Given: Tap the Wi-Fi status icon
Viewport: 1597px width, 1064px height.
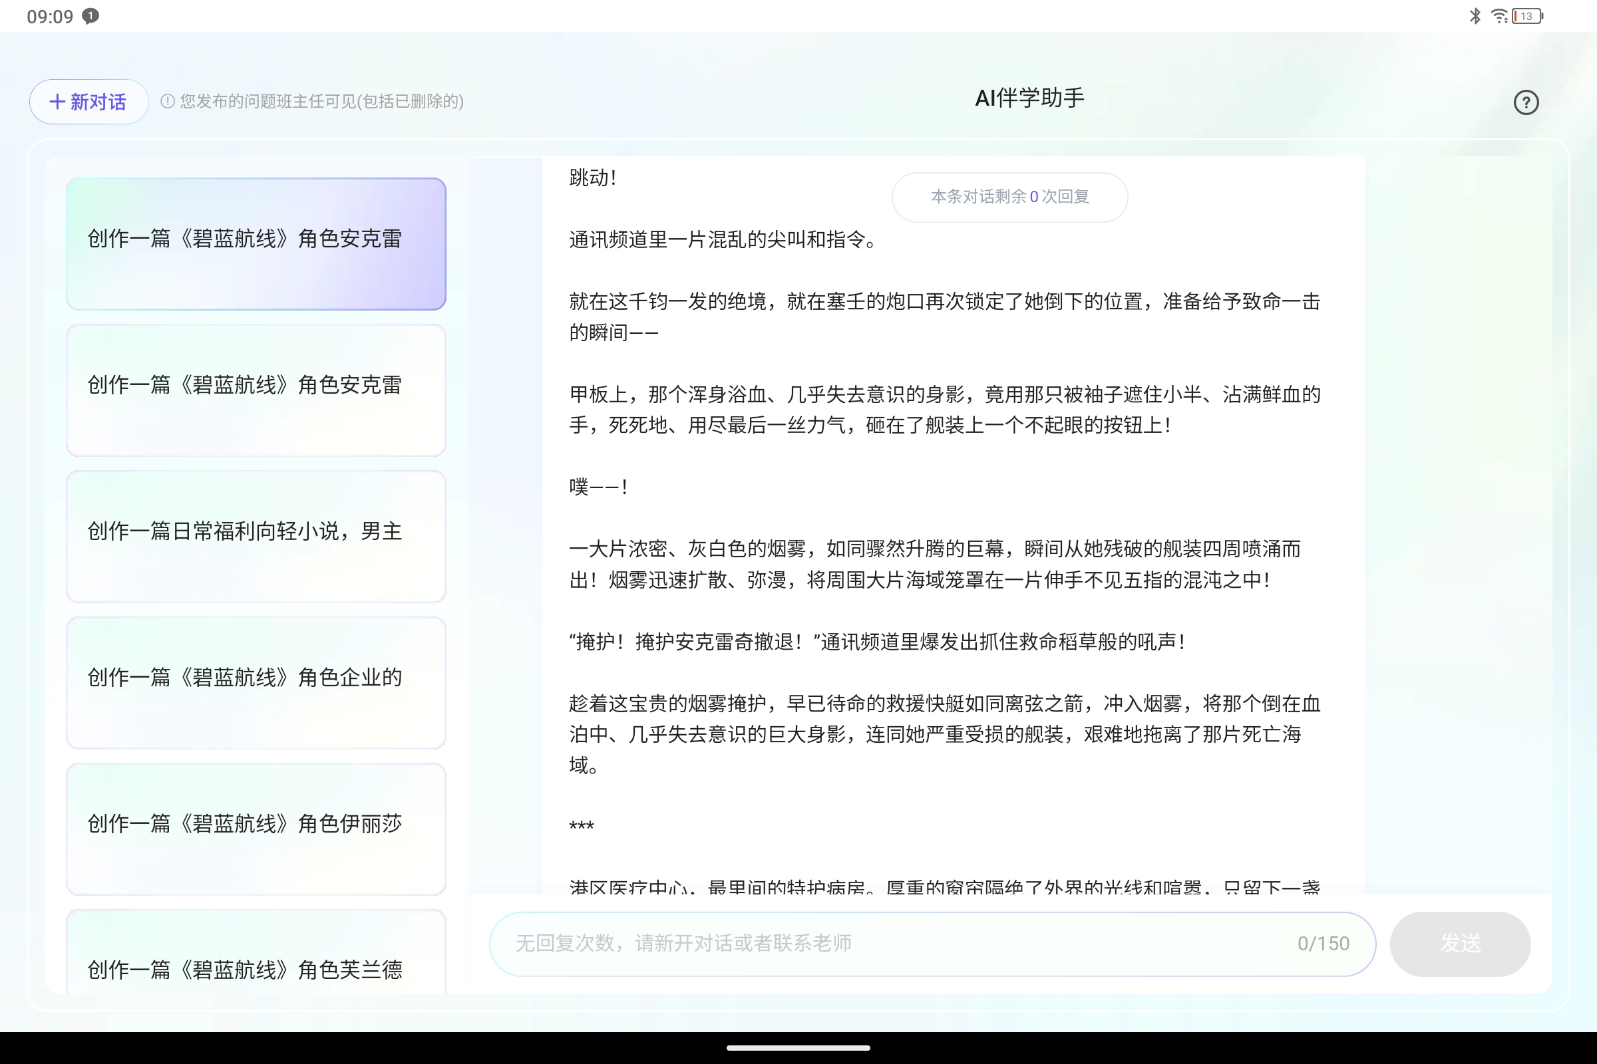Looking at the screenshot, I should click(1499, 15).
